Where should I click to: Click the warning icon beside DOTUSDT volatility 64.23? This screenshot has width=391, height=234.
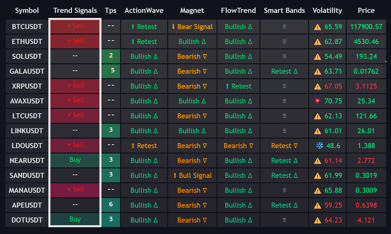[x=317, y=220]
